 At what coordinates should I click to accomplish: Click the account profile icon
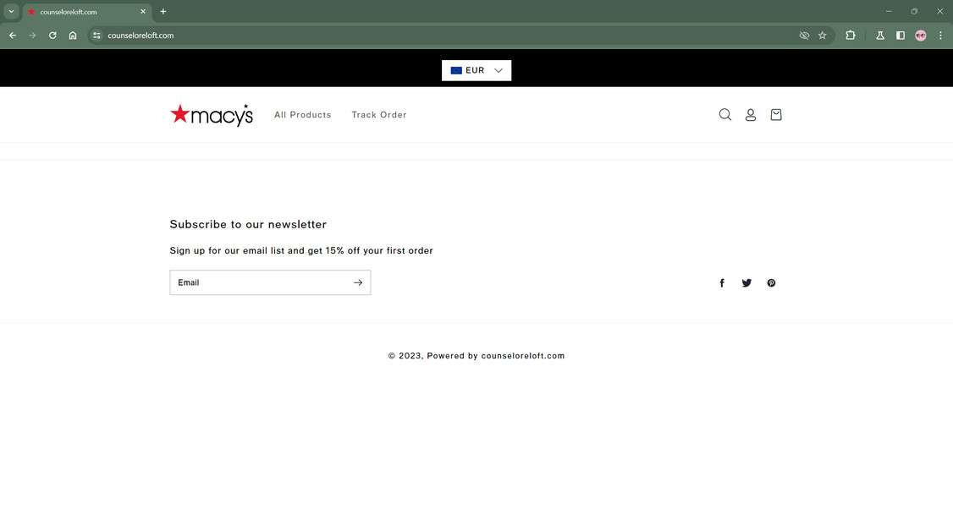[751, 114]
